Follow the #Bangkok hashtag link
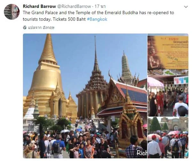 97,19
